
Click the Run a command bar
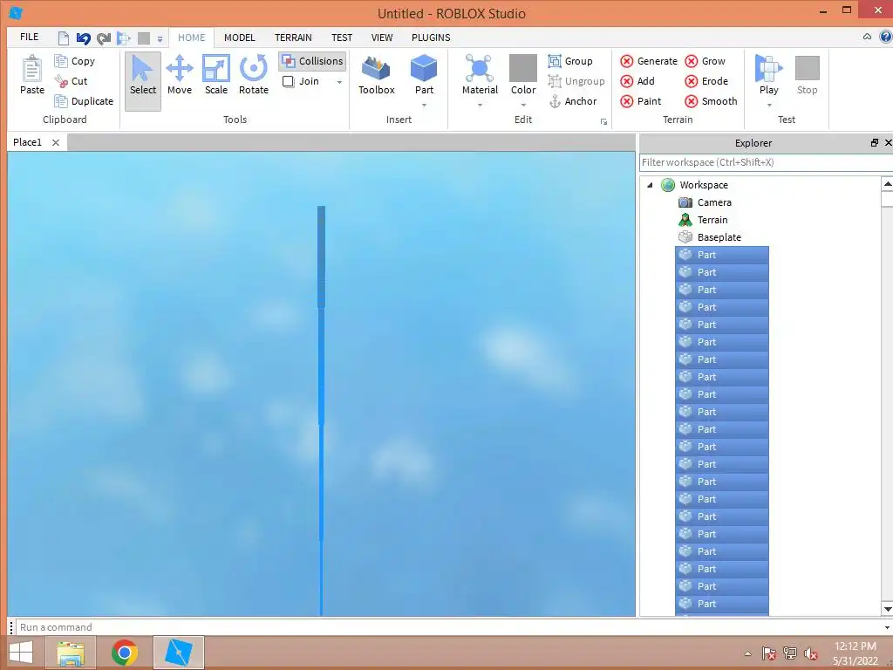tap(449, 627)
